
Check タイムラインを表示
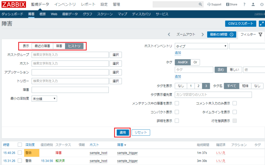(x=235, y=112)
